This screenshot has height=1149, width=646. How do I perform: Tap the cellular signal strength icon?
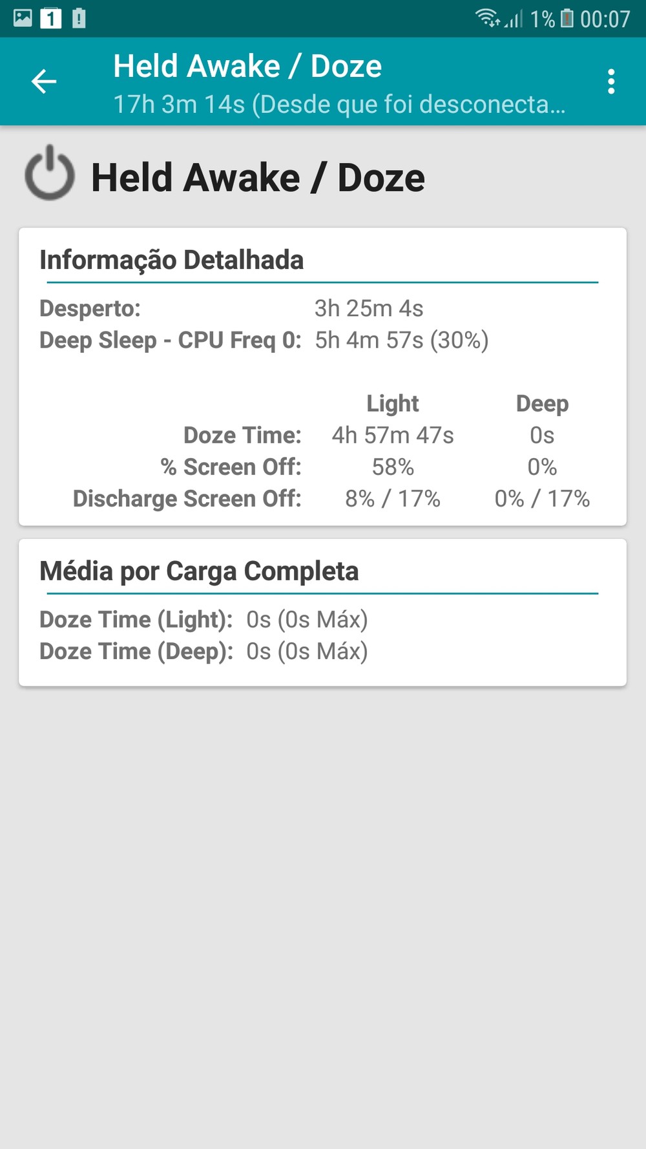point(514,19)
